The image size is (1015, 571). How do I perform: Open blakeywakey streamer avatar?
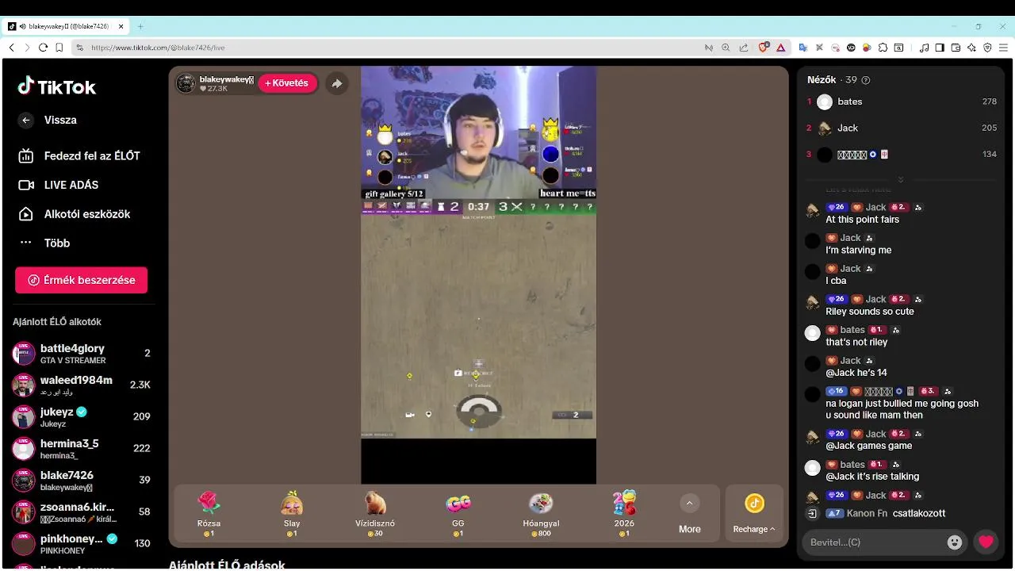pos(186,83)
